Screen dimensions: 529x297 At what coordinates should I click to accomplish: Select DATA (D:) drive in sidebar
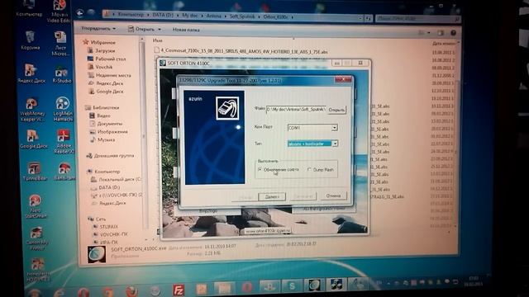click(106, 187)
